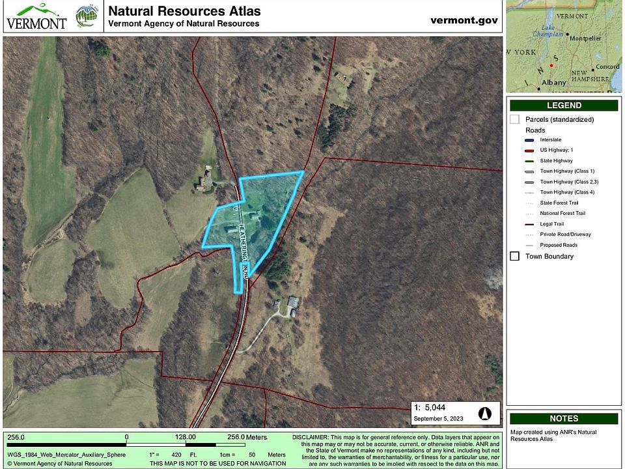Toggle the Parcels (standardized) box
625x469 pixels.
pyautogui.click(x=514, y=119)
